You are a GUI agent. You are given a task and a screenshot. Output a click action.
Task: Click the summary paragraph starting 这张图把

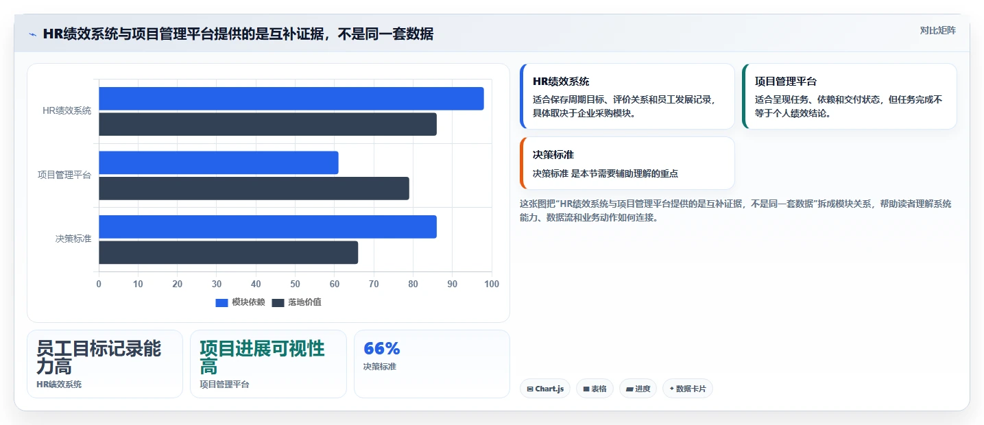pyautogui.click(x=735, y=210)
